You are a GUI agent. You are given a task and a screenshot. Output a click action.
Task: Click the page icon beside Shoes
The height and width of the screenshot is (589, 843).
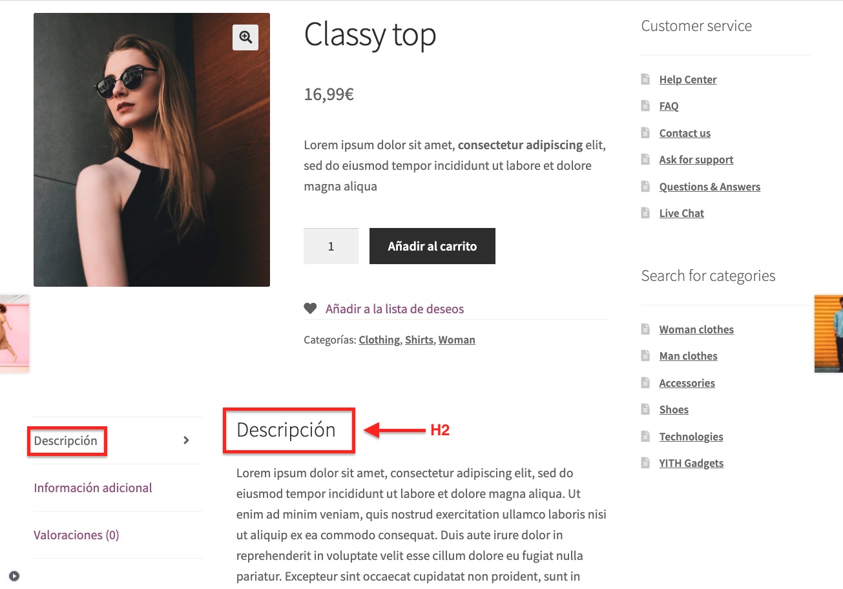pyautogui.click(x=645, y=409)
